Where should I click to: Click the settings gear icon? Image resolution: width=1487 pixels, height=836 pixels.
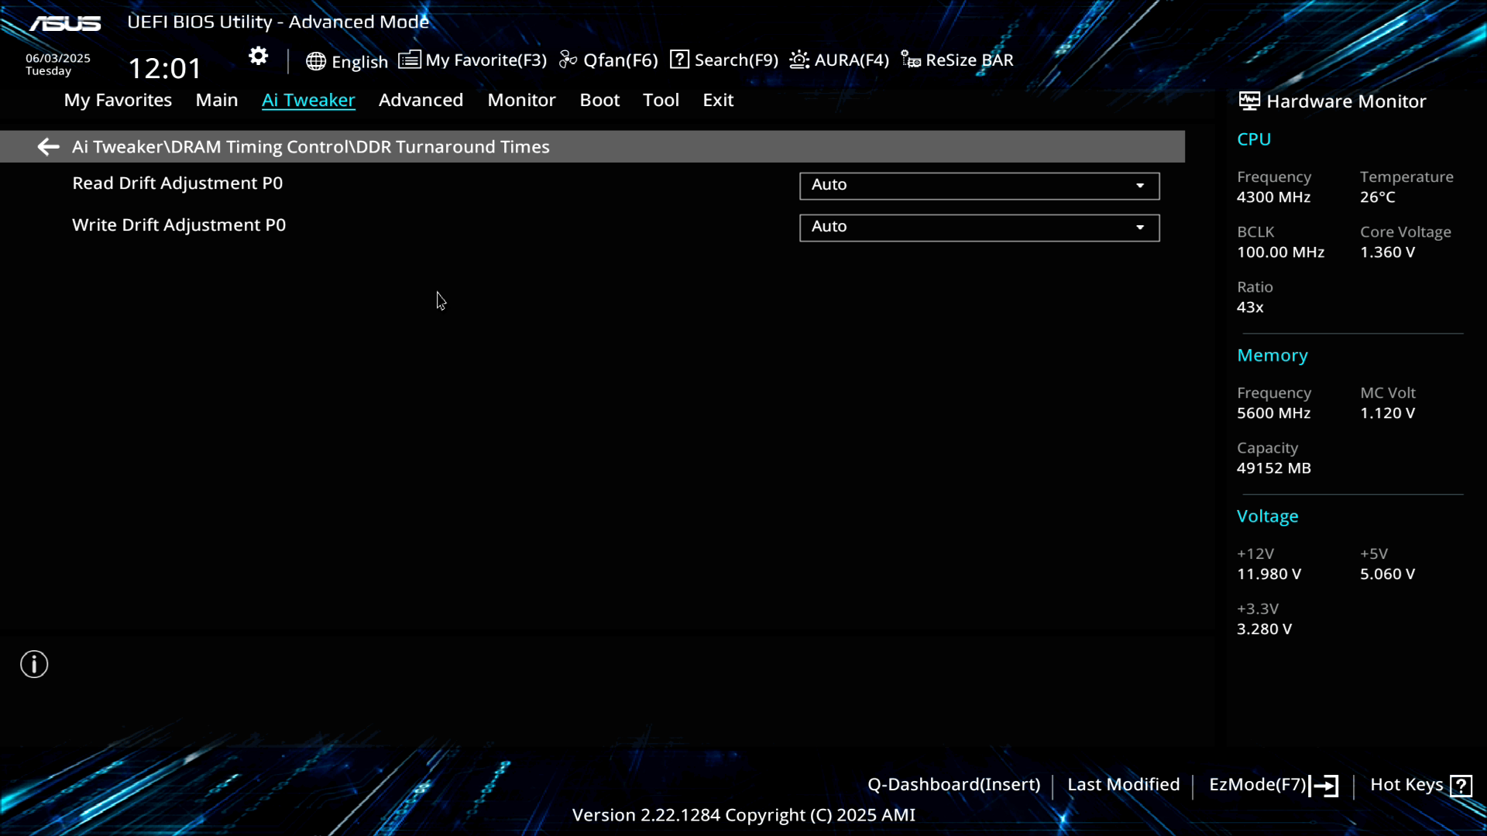[258, 57]
